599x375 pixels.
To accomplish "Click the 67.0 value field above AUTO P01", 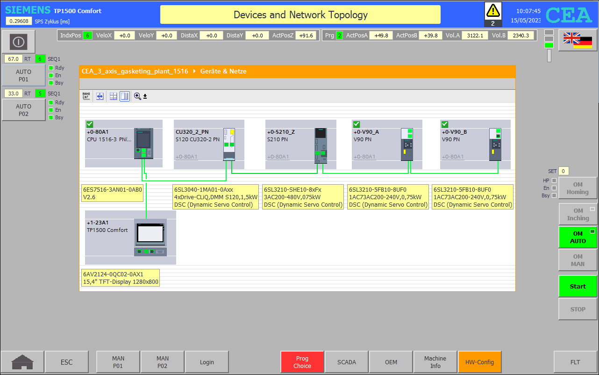I will [x=14, y=59].
